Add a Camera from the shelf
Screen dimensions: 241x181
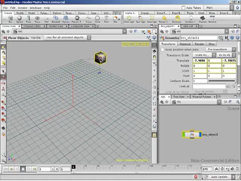tap(203, 19)
